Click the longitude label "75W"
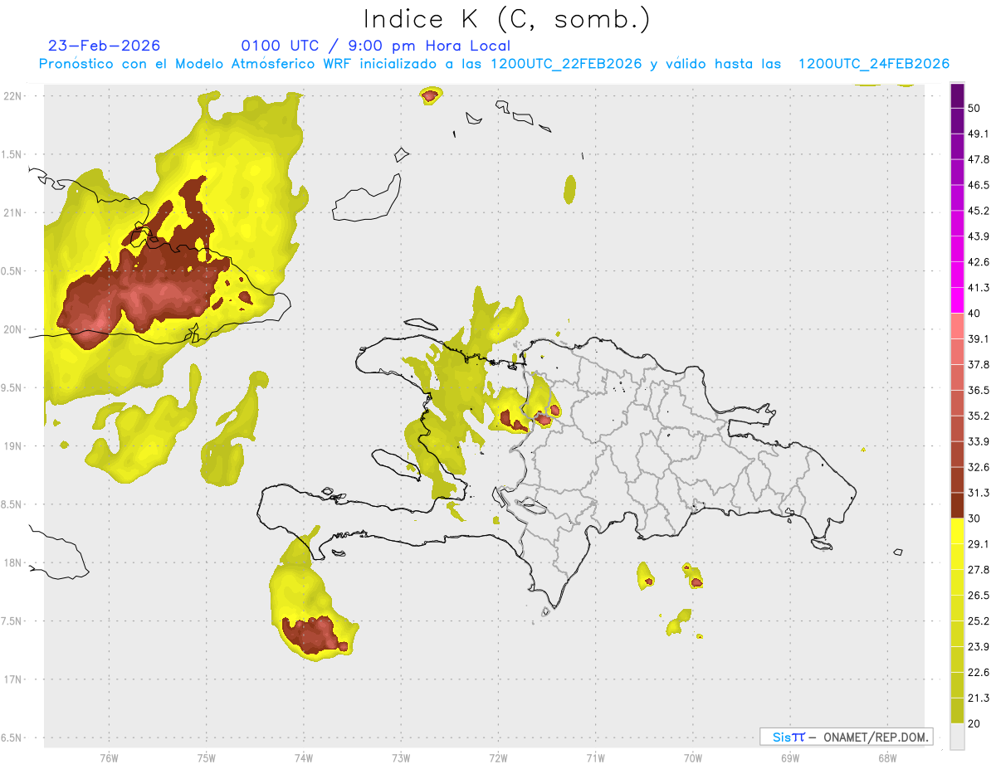Viewport: 996px width, 769px height. [x=207, y=758]
